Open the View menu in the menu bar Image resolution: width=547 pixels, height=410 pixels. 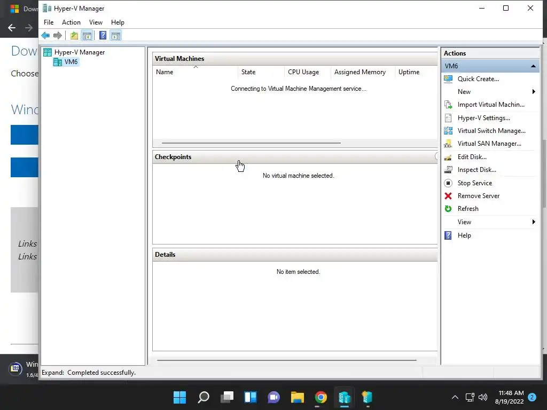[x=96, y=22]
